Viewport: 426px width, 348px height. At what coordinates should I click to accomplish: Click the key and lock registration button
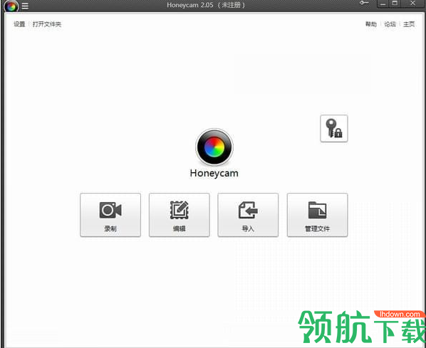point(334,128)
